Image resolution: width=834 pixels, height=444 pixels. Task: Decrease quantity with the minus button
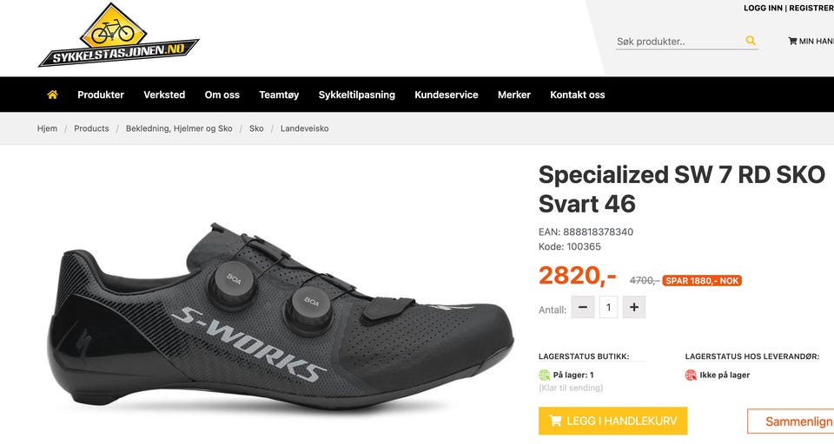click(x=583, y=307)
